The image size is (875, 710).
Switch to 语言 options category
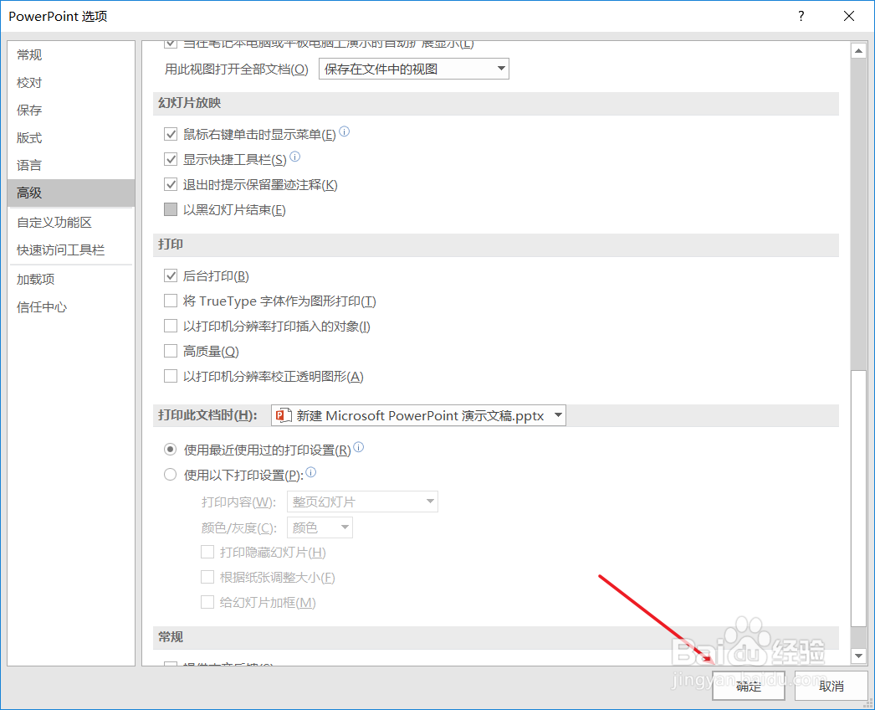pyautogui.click(x=71, y=165)
